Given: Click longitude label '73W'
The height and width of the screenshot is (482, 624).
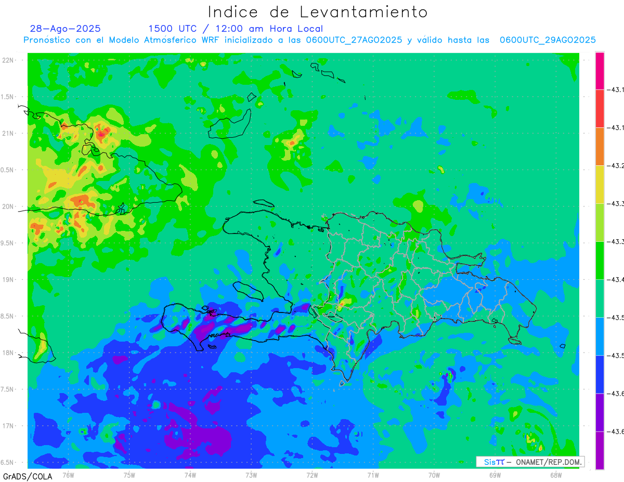Looking at the screenshot, I should point(251,475).
